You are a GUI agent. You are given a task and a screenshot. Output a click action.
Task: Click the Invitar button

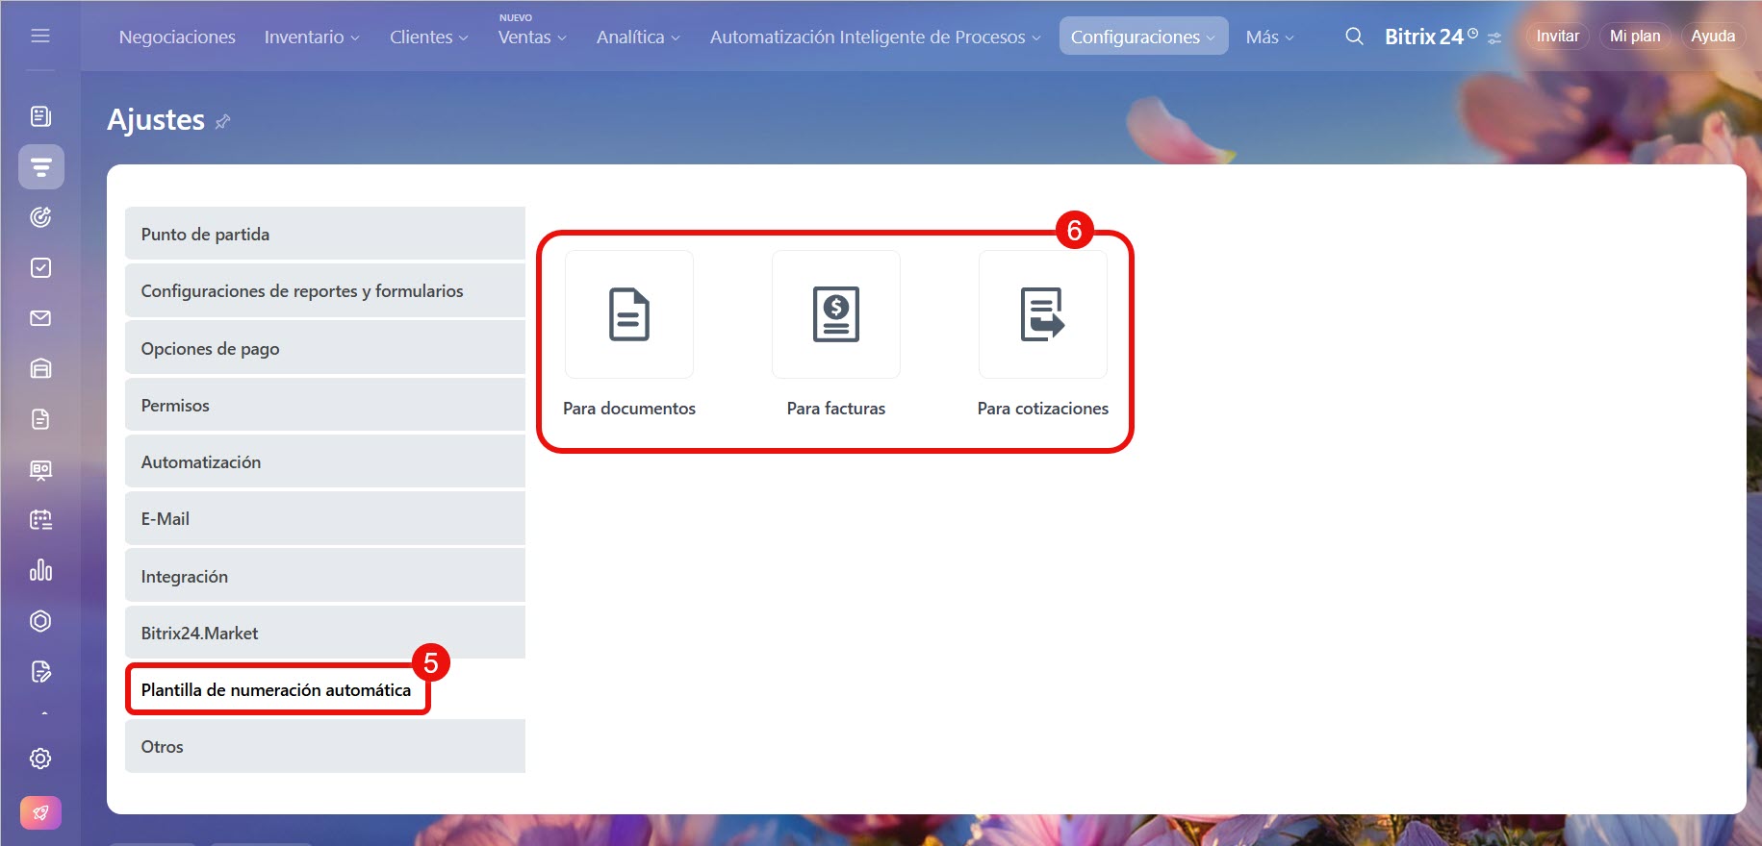(x=1556, y=37)
